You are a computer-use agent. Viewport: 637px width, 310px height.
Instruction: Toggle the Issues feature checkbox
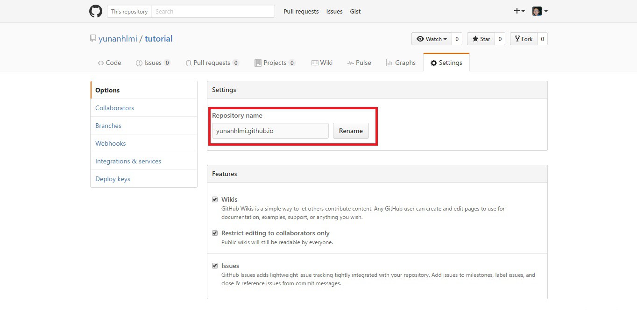click(215, 266)
